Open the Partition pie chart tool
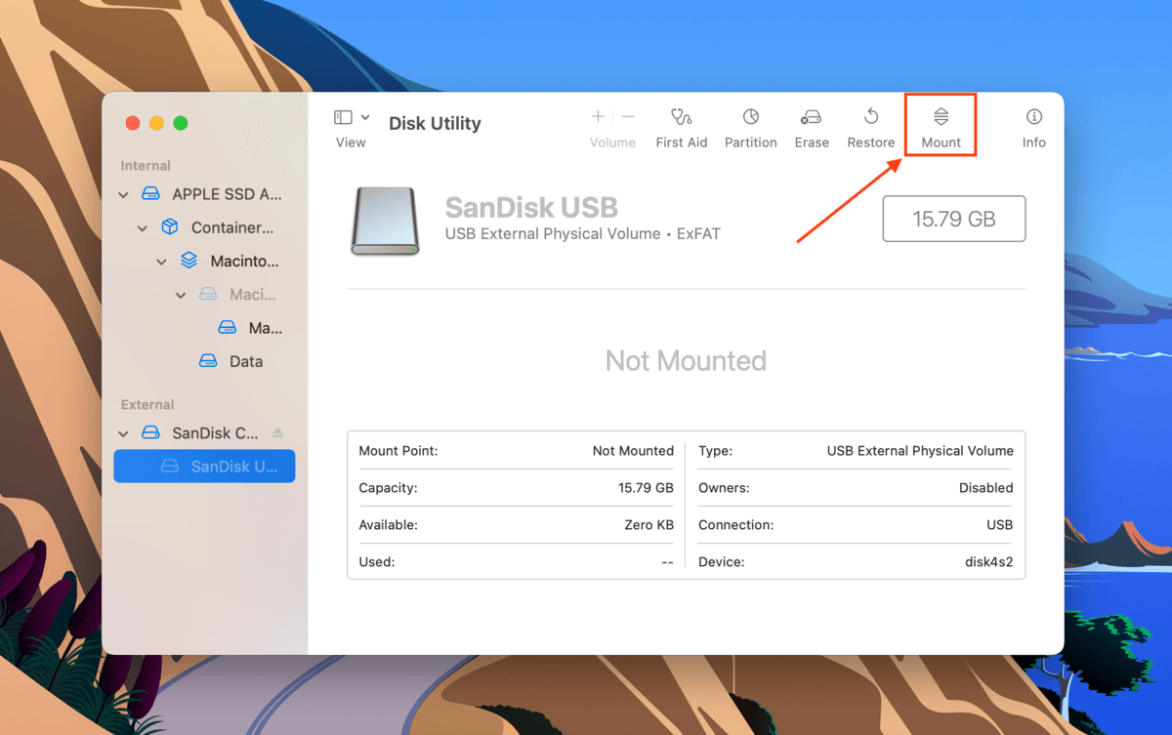This screenshot has width=1172, height=735. (750, 117)
